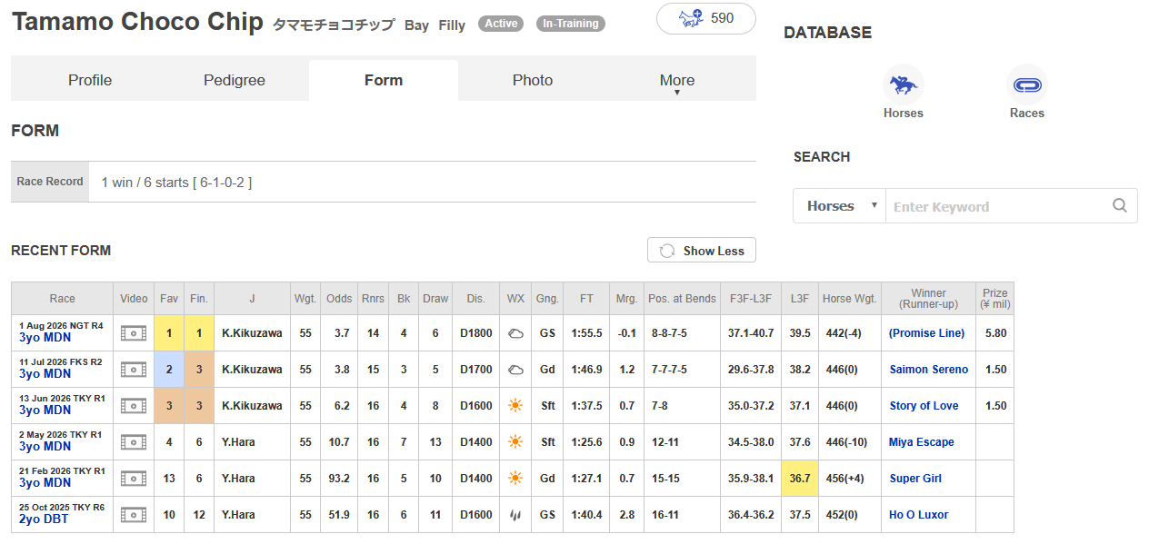This screenshot has height=554, width=1159.
Task: Open 3yo MDN race link for 1 Aug 2026
Action: (45, 338)
